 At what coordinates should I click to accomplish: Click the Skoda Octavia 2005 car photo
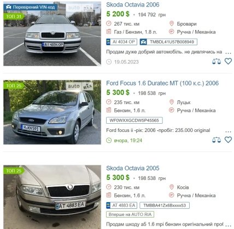(52, 197)
